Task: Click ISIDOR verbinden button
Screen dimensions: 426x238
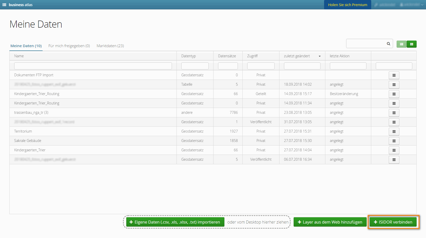Action: pos(393,222)
